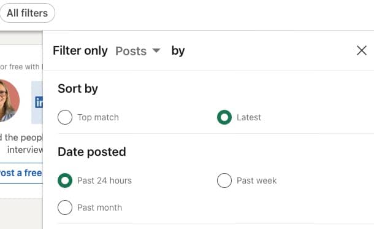Click the Sort by section heading
The height and width of the screenshot is (229, 374).
point(78,88)
